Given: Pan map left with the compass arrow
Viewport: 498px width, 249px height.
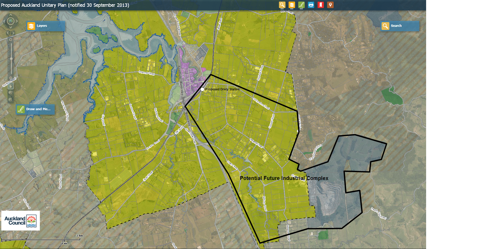Looking at the screenshot, I should (4, 21).
